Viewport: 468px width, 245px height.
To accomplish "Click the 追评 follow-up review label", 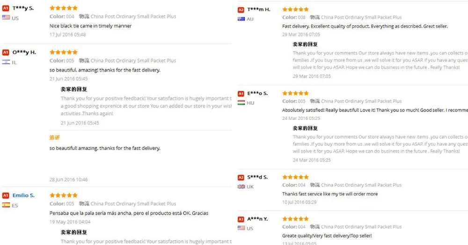I will pyautogui.click(x=55, y=138).
